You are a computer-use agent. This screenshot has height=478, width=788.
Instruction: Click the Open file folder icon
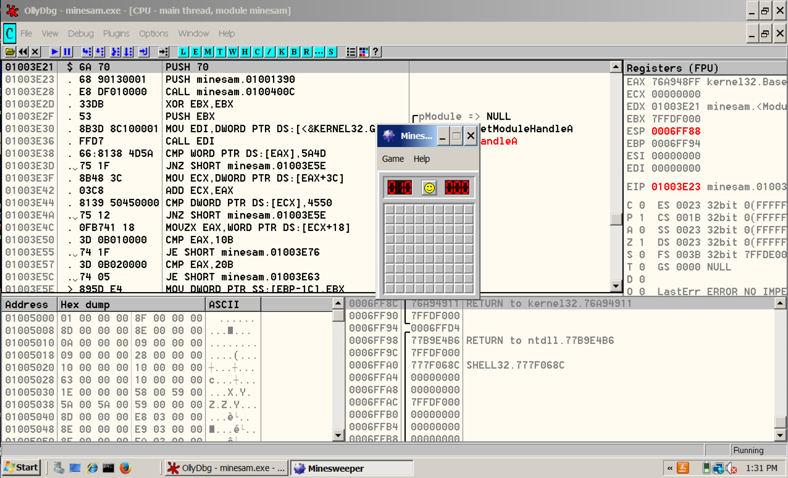(x=10, y=52)
